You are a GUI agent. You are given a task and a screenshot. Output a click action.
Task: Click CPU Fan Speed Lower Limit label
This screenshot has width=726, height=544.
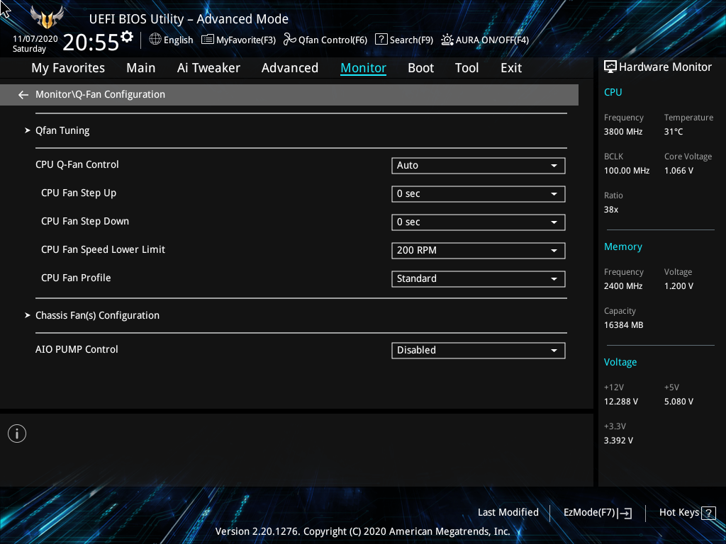[x=103, y=249]
